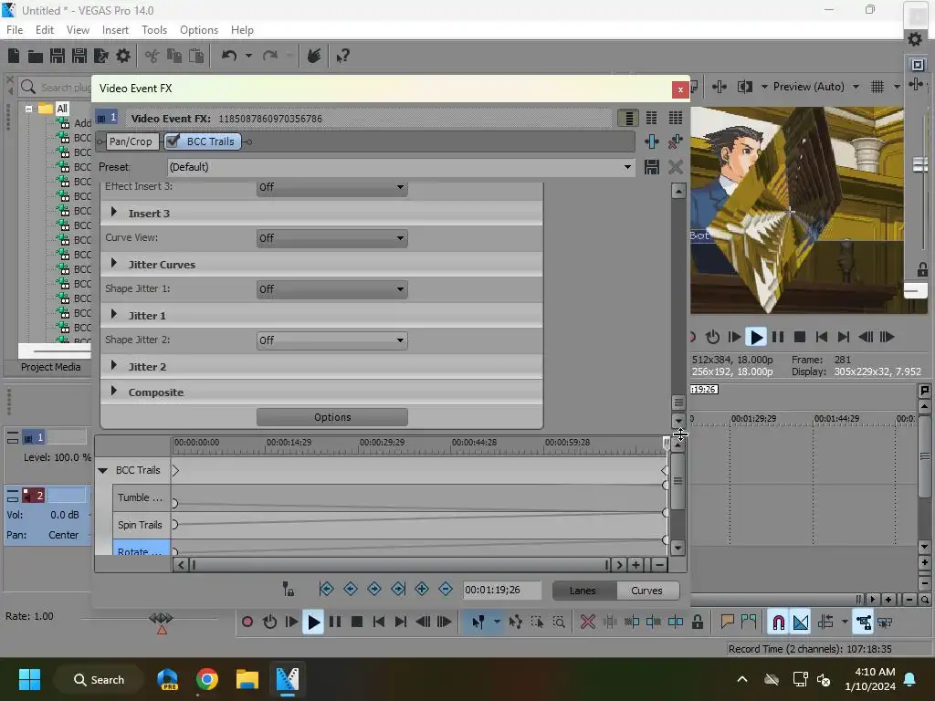Click the Split Screen View icon in the preview
This screenshot has width=935, height=701.
pyautogui.click(x=745, y=87)
